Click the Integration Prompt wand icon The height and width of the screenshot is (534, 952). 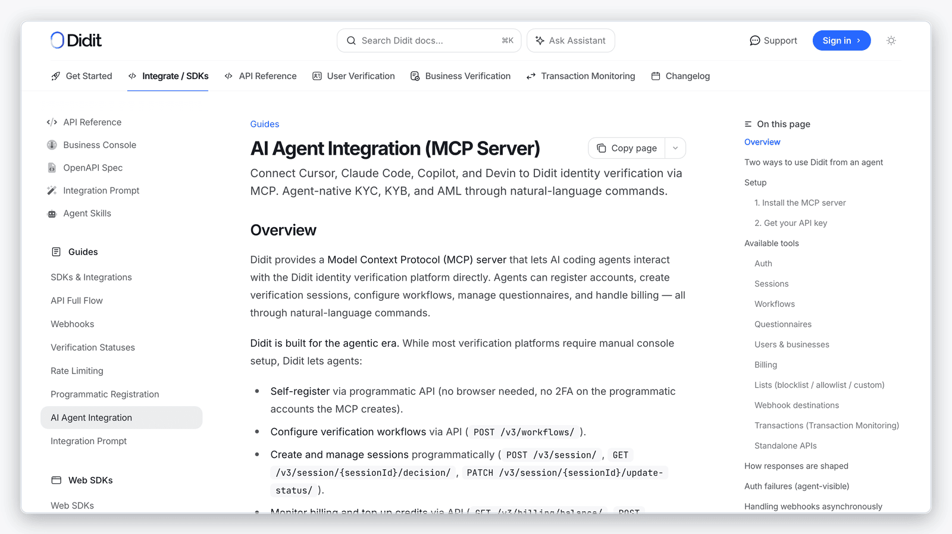click(52, 190)
